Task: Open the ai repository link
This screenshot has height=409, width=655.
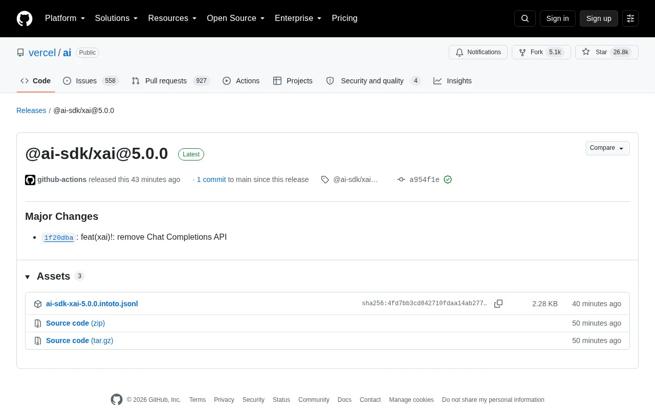Action: 67,53
